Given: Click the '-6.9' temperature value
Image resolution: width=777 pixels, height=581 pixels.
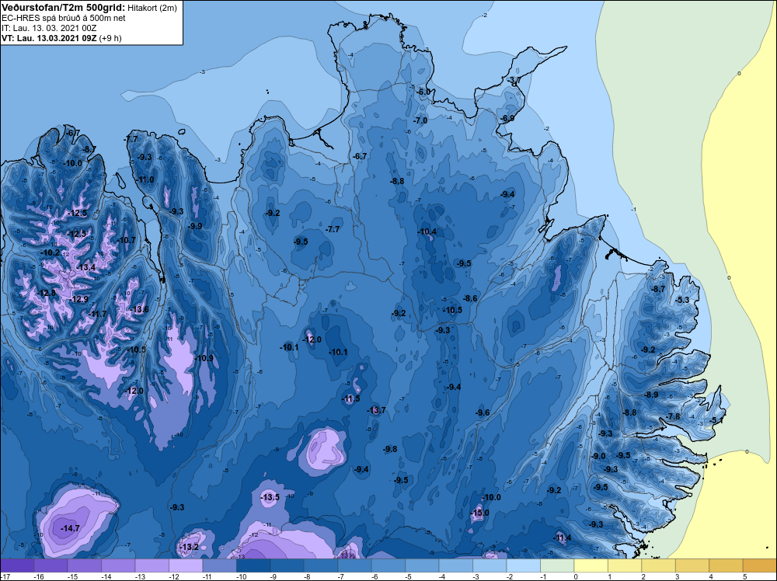Looking at the screenshot, I should (x=507, y=118).
